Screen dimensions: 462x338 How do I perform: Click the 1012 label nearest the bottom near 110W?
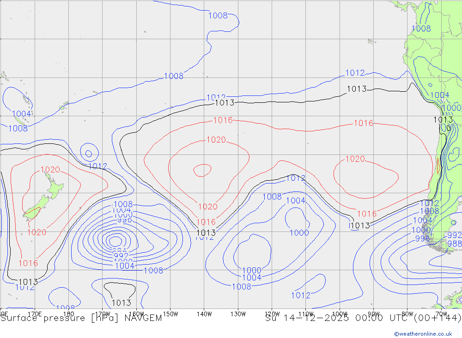[301, 295]
